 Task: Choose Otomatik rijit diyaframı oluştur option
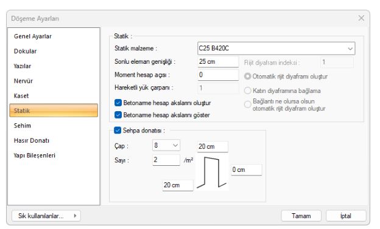click(247, 77)
